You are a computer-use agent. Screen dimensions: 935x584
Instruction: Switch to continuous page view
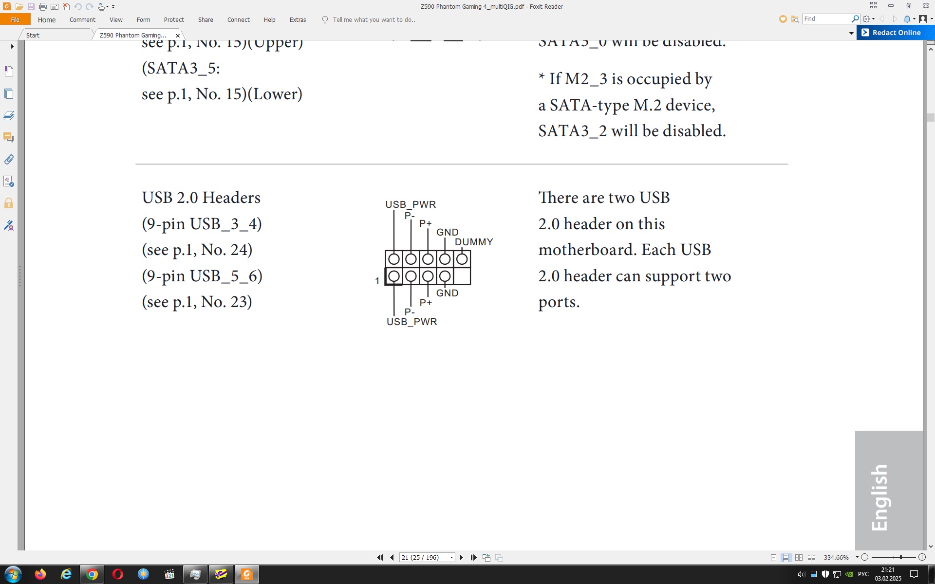785,557
